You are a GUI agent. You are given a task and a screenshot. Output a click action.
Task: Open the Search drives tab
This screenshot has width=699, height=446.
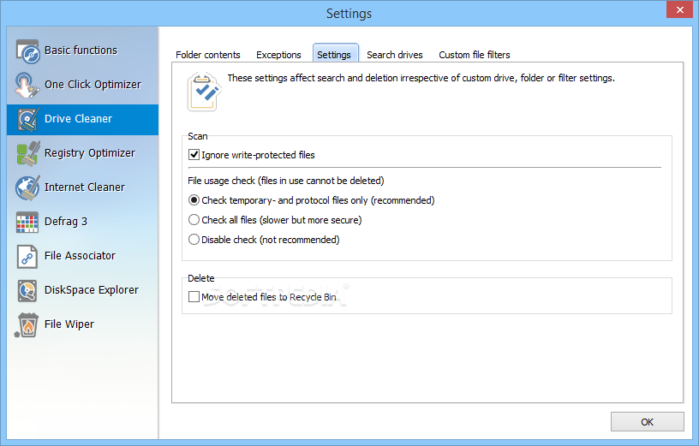pyautogui.click(x=395, y=55)
